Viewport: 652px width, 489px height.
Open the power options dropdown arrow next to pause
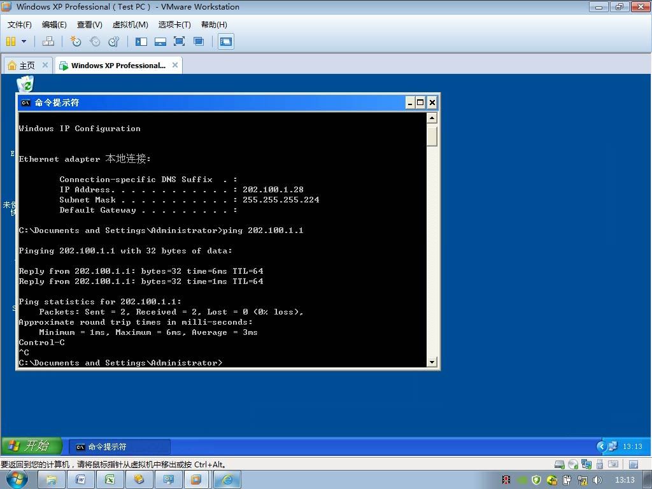[24, 41]
